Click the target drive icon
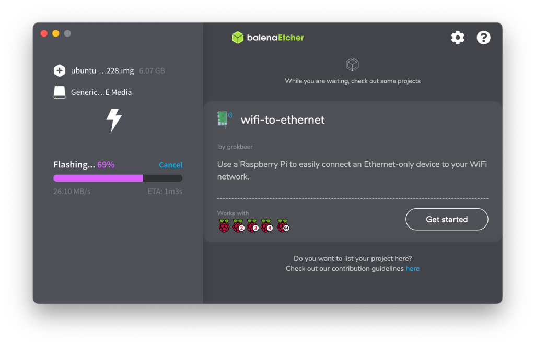The image size is (535, 347). tap(60, 92)
